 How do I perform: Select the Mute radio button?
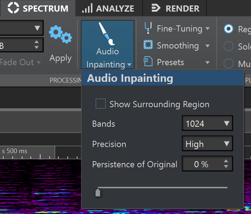(229, 63)
